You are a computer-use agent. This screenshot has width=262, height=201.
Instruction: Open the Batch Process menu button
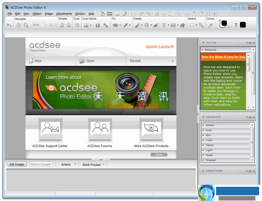[x=93, y=164]
